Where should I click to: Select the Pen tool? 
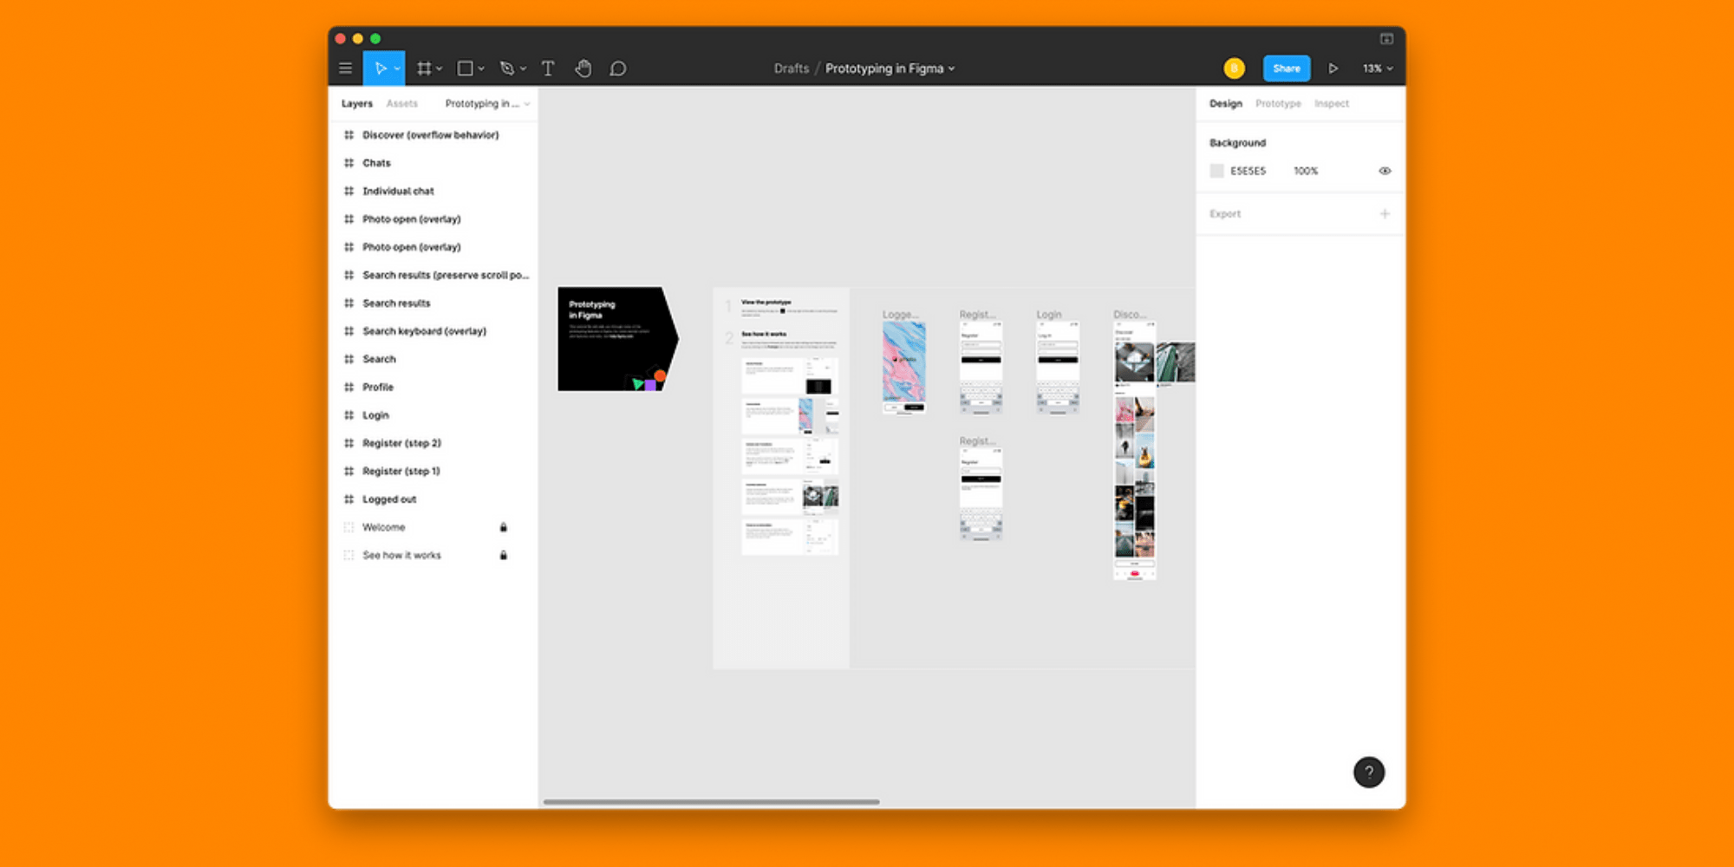[x=506, y=68]
